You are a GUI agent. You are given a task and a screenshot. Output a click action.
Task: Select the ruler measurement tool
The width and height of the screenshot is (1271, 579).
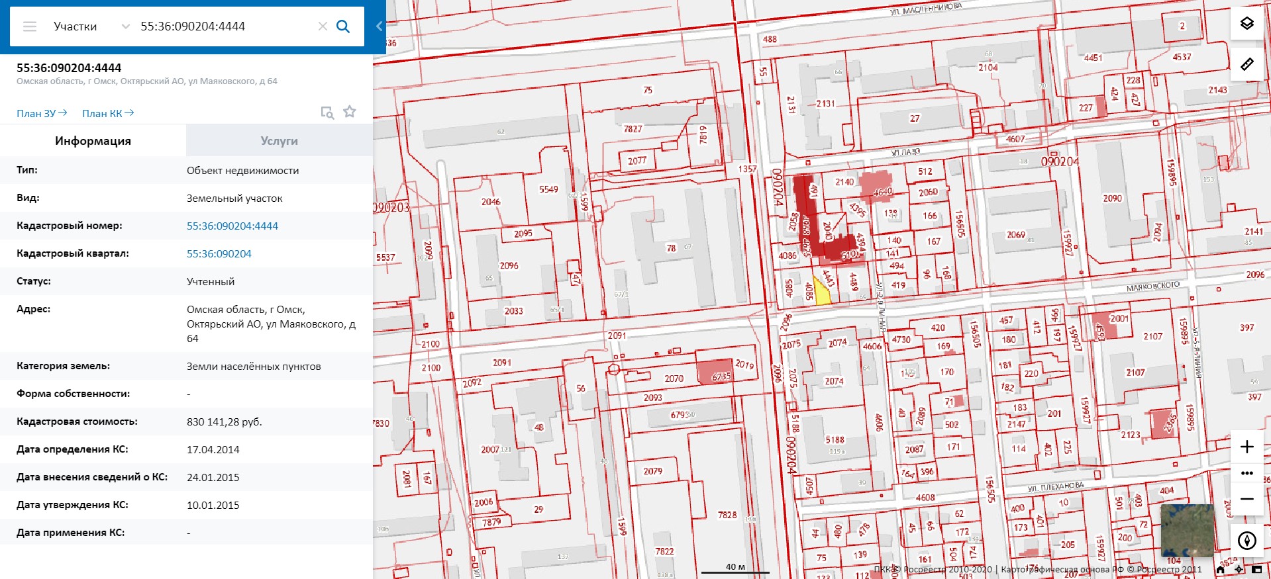coord(1246,64)
